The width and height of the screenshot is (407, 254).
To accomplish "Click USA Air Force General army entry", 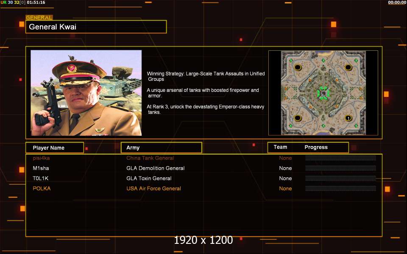I will coord(153,188).
